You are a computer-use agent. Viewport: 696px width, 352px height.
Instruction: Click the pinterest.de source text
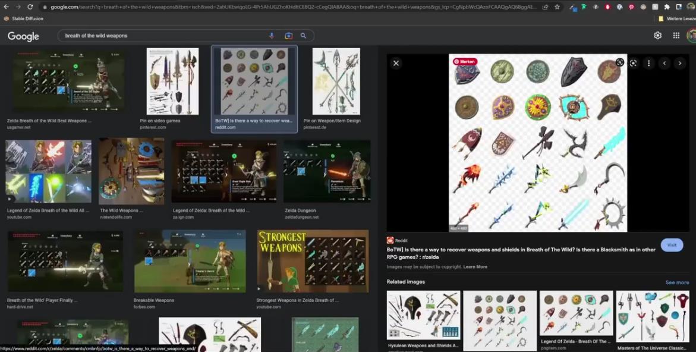[x=314, y=127]
